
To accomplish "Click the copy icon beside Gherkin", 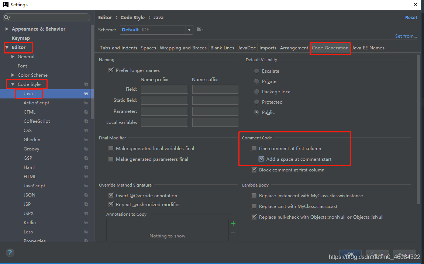I will tap(86, 139).
